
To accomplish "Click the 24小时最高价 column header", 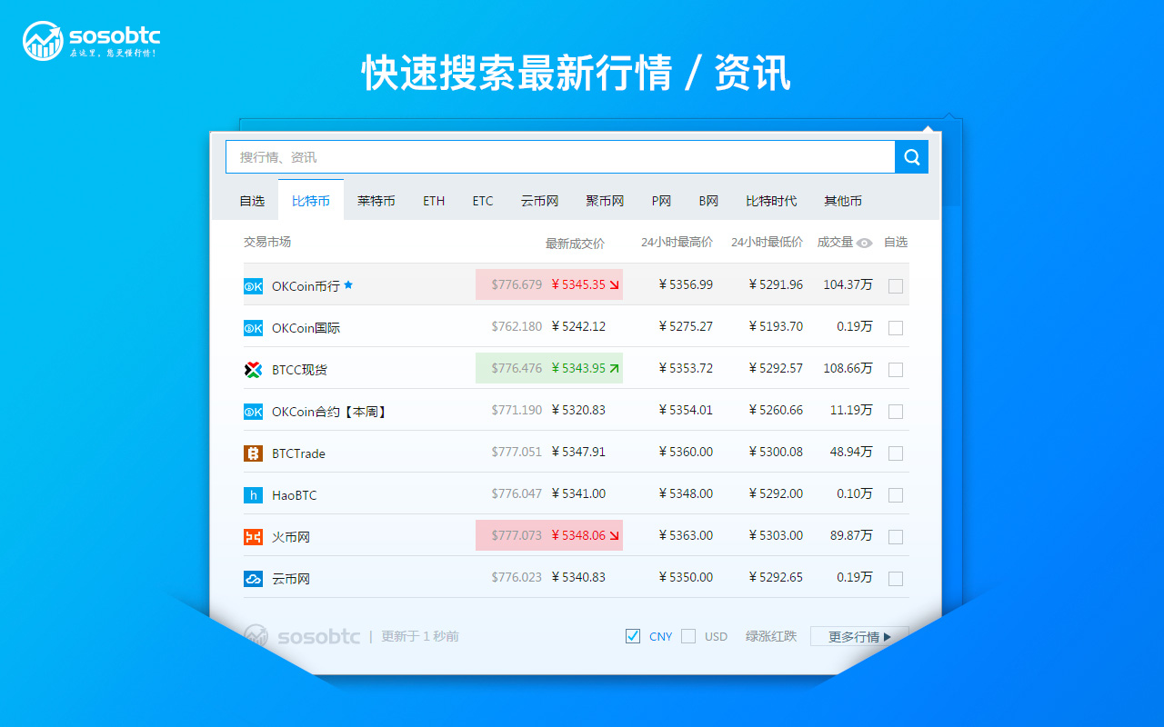I will 677,242.
